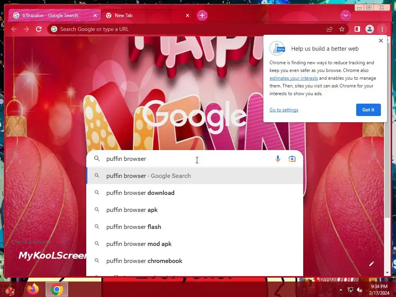396x297 pixels.
Task: Open the Chrome three-dot menu
Action: tap(382, 29)
